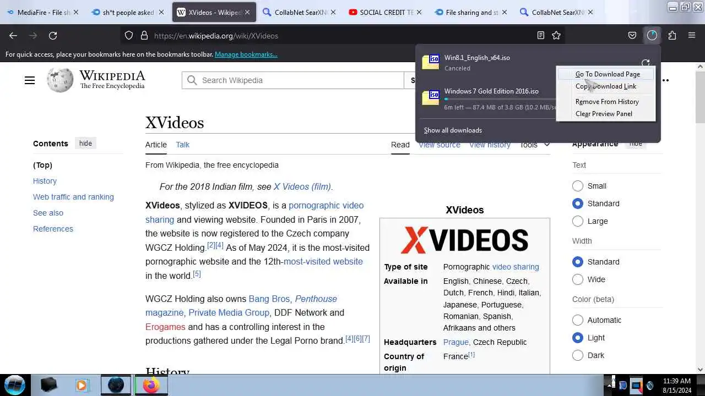
Task: Close the SOCIAL CREDIT tab
Action: coord(419,12)
